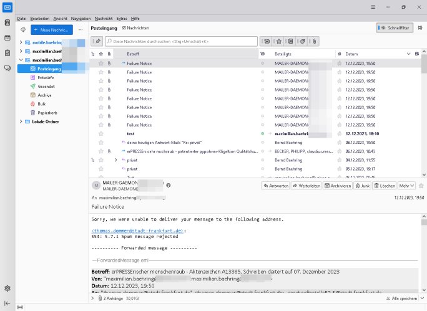The width and height of the screenshot is (427, 311).
Task: Open the Navigation menu
Action: click(81, 19)
